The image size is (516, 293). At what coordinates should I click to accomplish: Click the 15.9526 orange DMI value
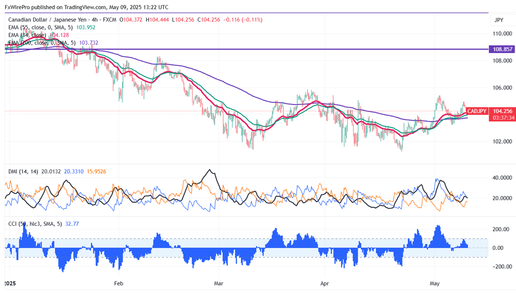pos(96,172)
